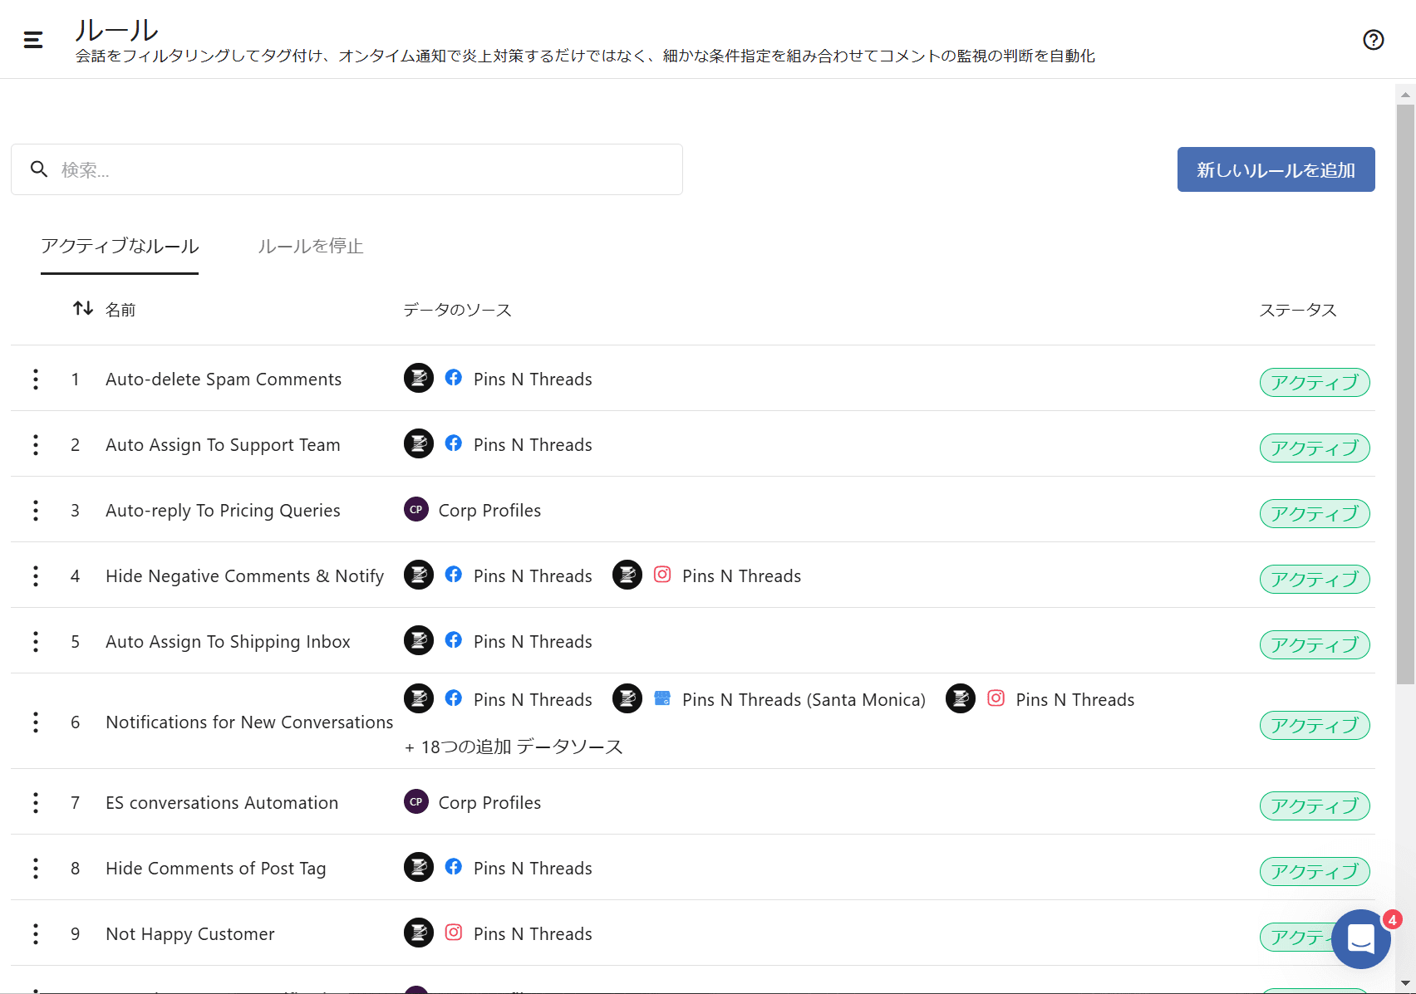
Task: Click Instagram icon on Not Happy Customer row
Action: [454, 933]
